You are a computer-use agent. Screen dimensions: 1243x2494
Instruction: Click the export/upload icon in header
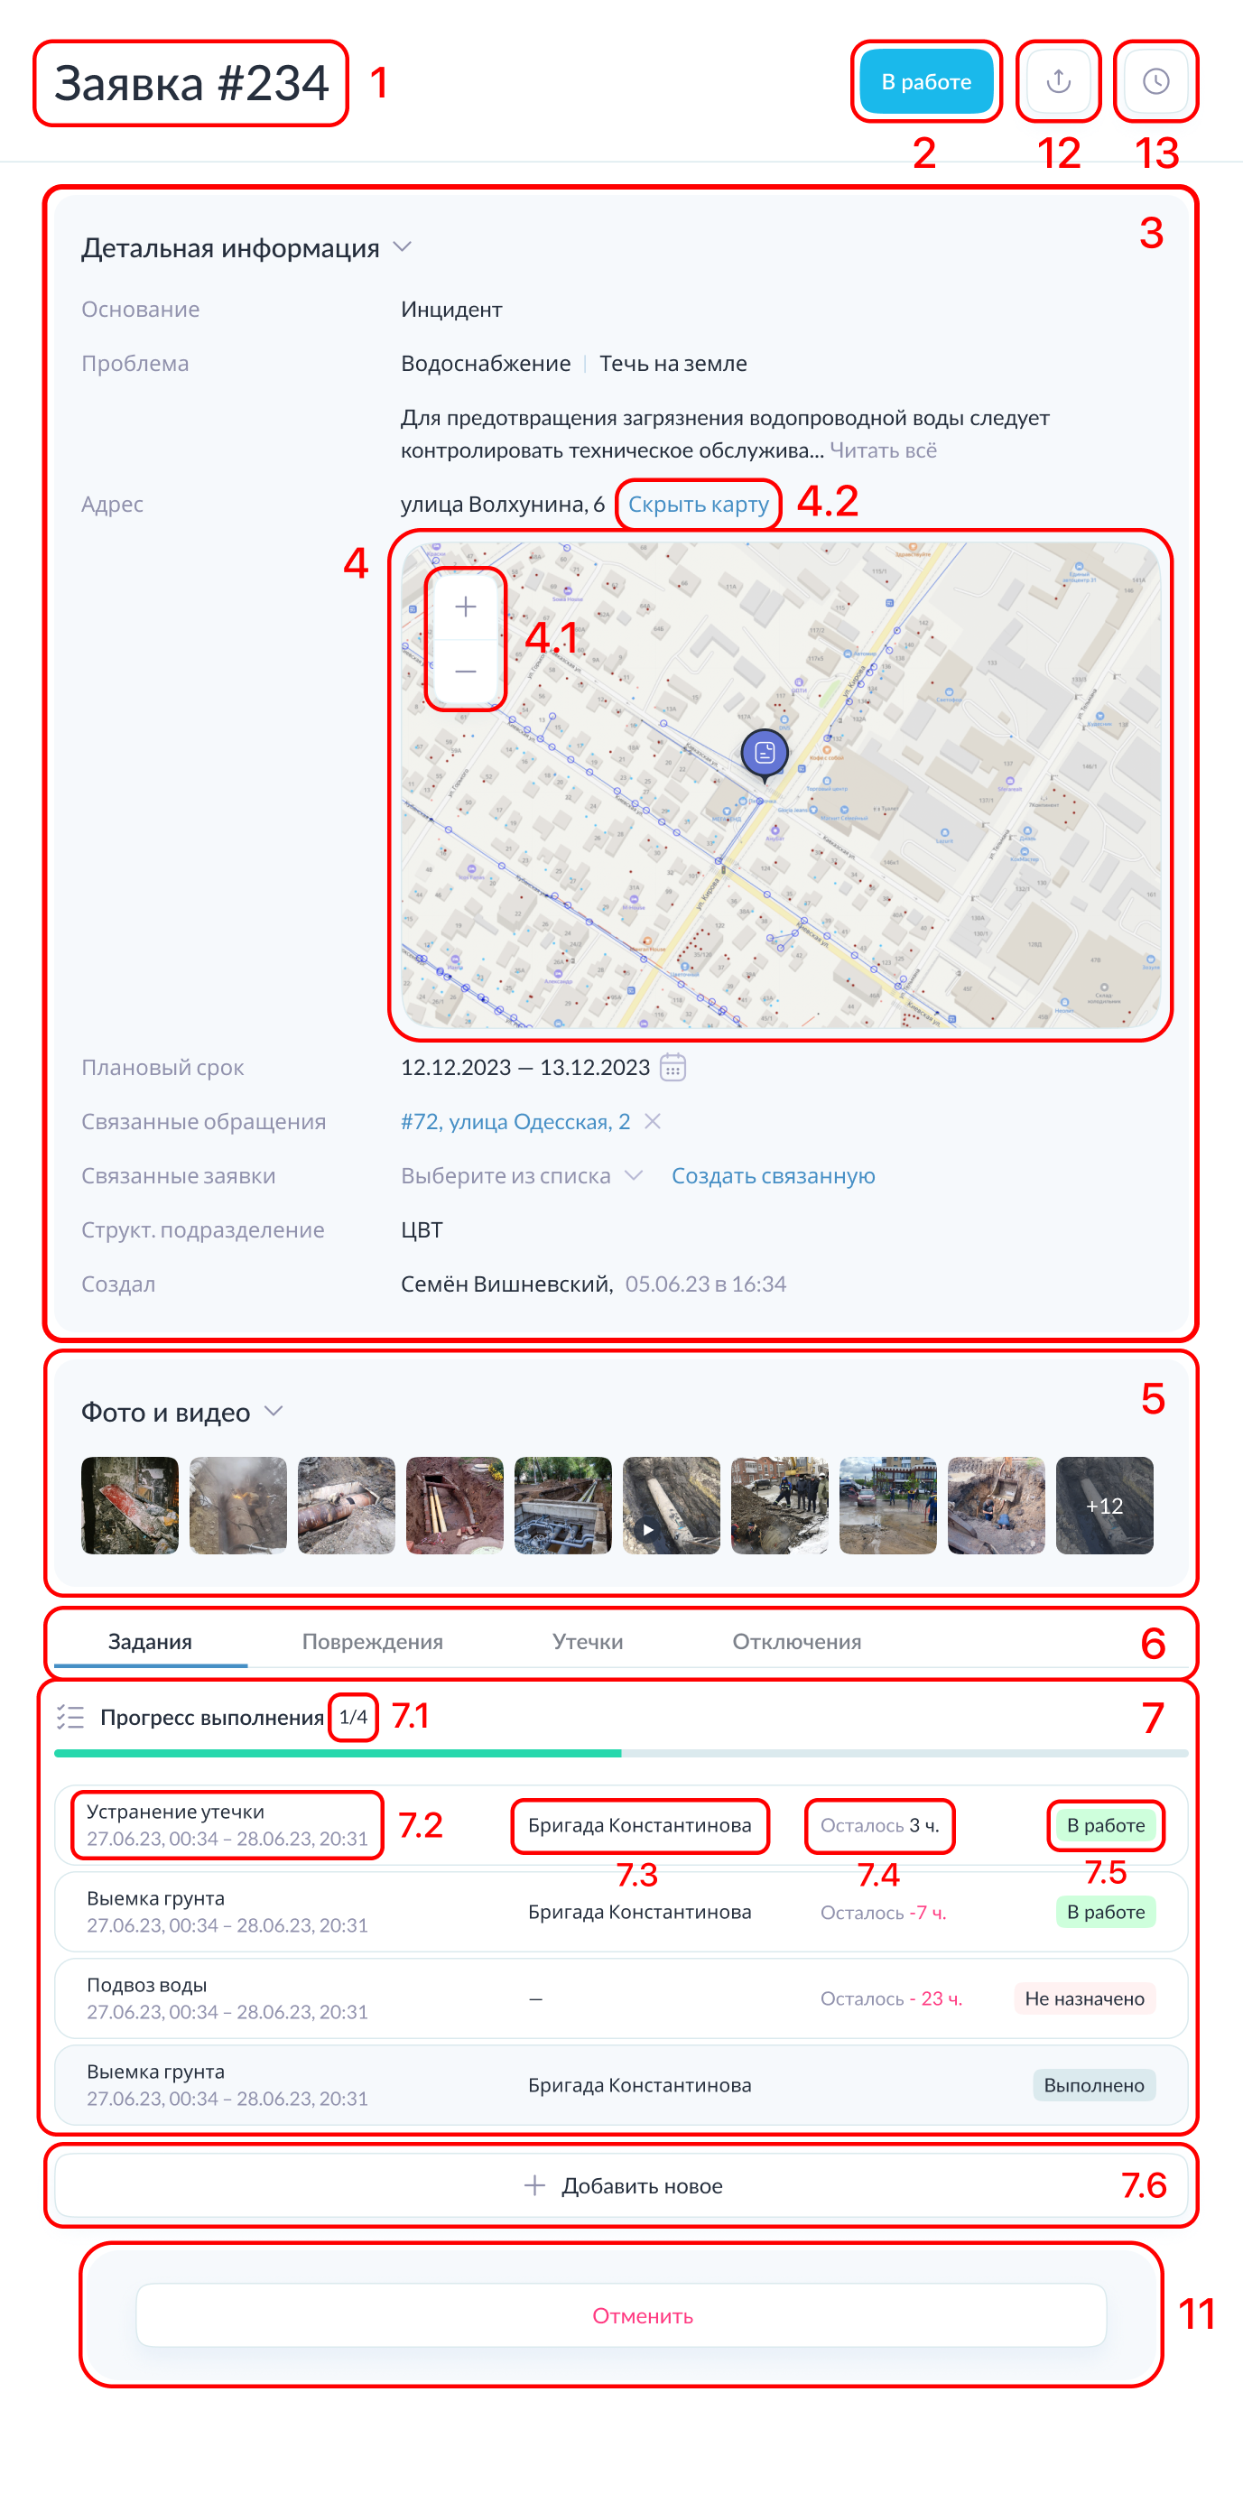coord(1058,81)
